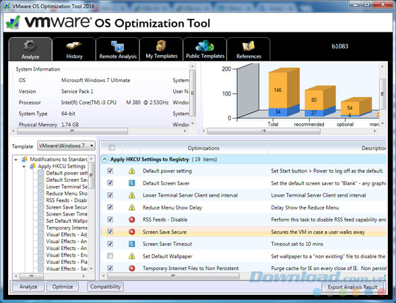Viewport: 396px width, 303px height.
Task: Toggle Reduce Menu Show Delay checkbox
Action: [x=110, y=207]
